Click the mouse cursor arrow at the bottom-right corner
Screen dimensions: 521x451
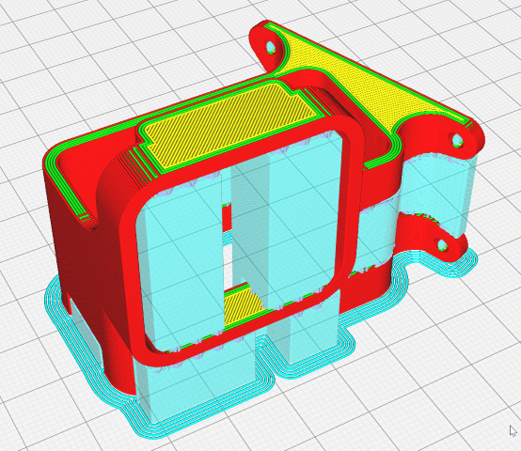pos(513,430)
